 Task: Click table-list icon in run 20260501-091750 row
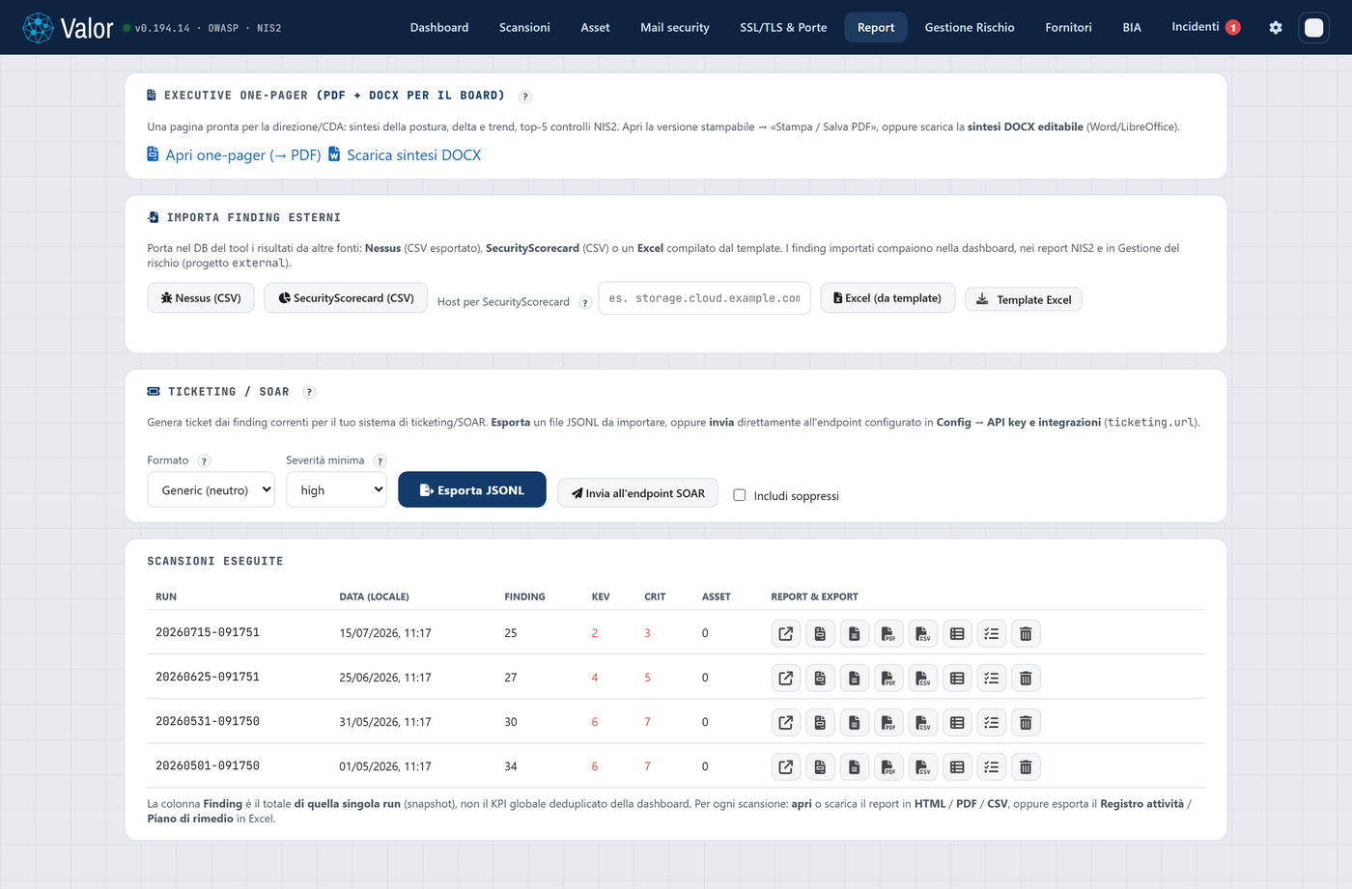click(x=957, y=767)
